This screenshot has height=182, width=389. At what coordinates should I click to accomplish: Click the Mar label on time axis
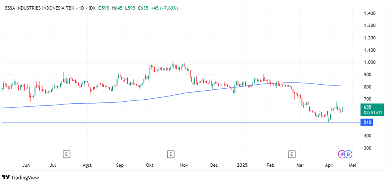[300, 165]
